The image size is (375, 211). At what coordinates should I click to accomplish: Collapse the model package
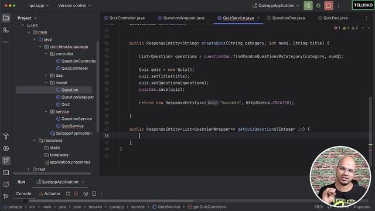coord(46,83)
